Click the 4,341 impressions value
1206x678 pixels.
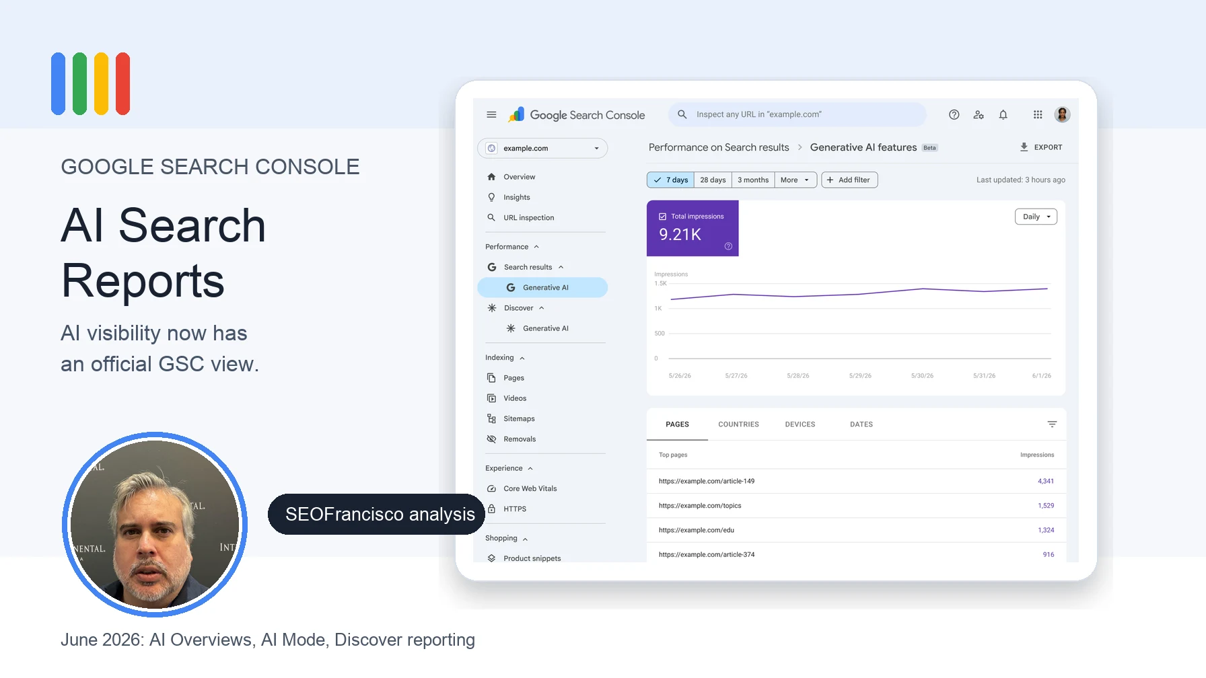(x=1046, y=482)
